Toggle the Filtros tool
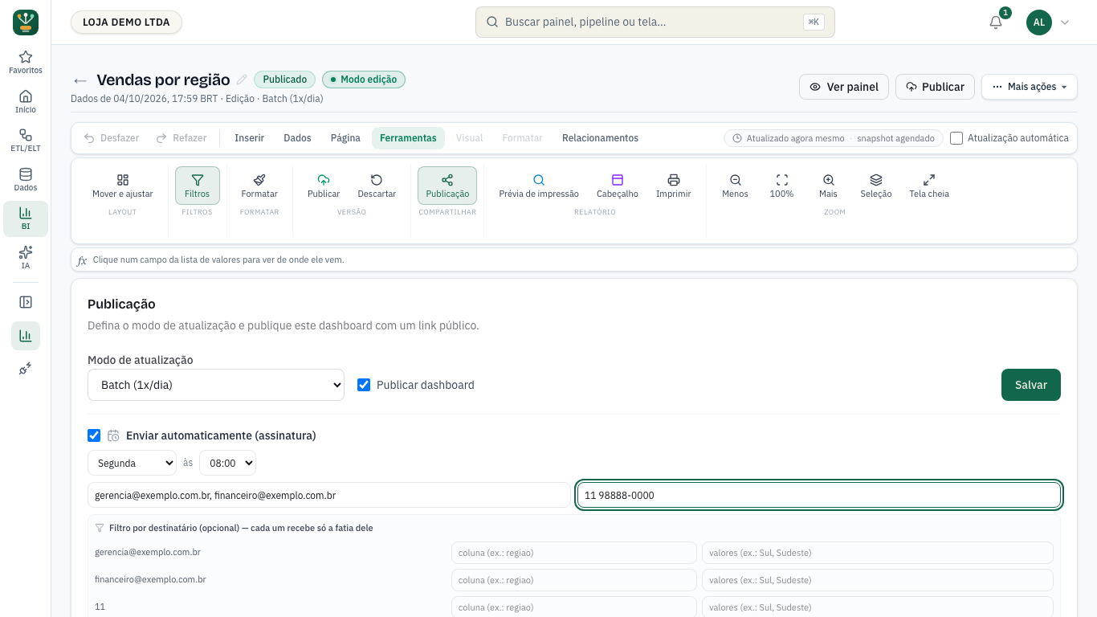The image size is (1097, 617). tap(197, 186)
